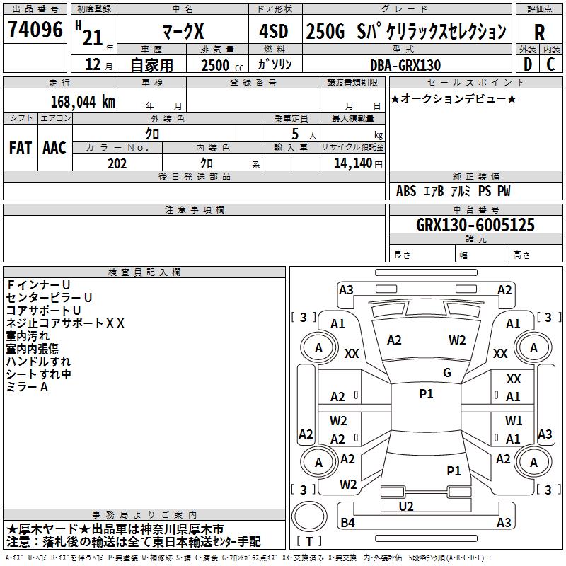Screen dimensions: 566x566
Task: Click the P1 mark on the roof
Action: tap(426, 394)
